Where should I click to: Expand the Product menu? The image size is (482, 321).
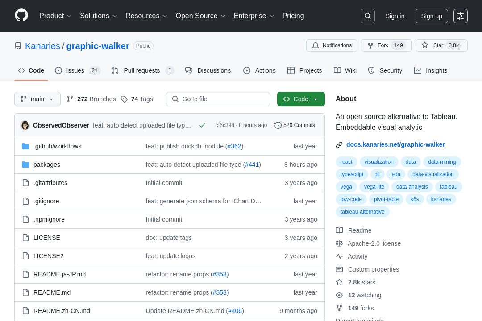(55, 16)
